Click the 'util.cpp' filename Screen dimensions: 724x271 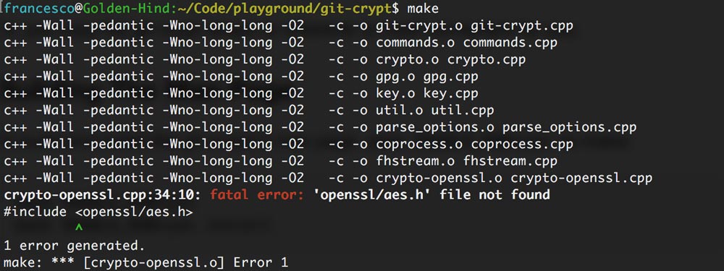pyautogui.click(x=462, y=110)
